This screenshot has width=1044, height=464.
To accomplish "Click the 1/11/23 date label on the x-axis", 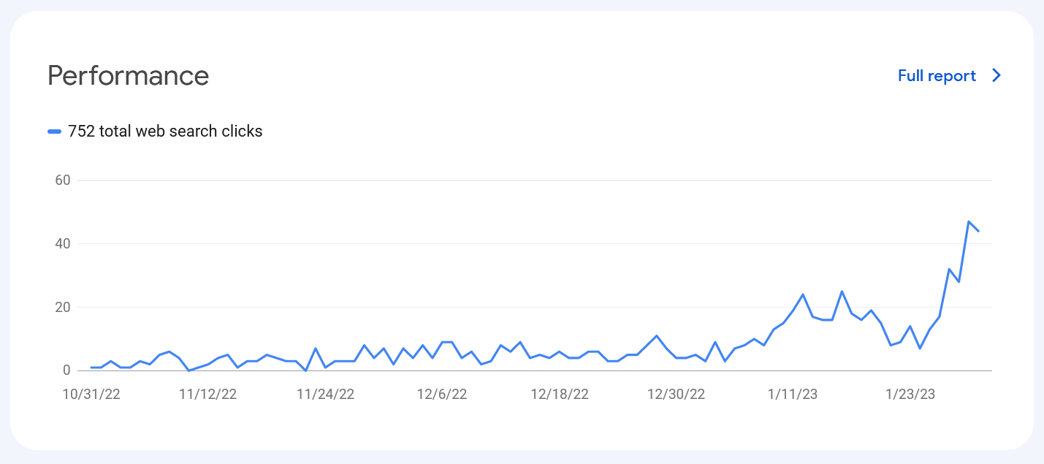I will click(x=793, y=395).
